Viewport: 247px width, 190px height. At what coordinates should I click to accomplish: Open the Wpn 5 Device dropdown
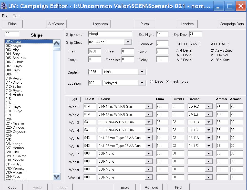coord(149,138)
